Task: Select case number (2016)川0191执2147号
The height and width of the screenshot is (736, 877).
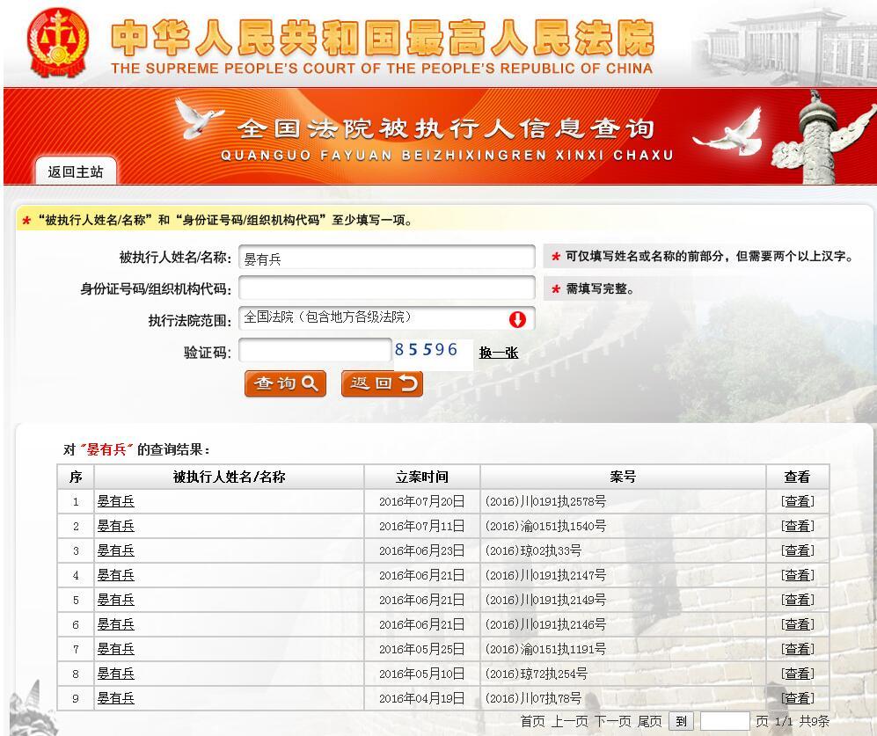Action: coord(545,575)
